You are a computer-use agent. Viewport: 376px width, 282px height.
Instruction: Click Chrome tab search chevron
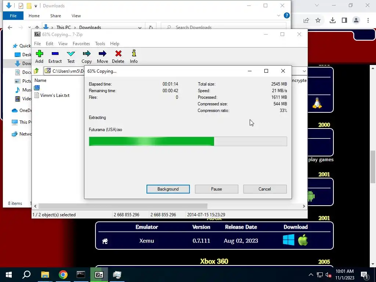tap(317, 5)
